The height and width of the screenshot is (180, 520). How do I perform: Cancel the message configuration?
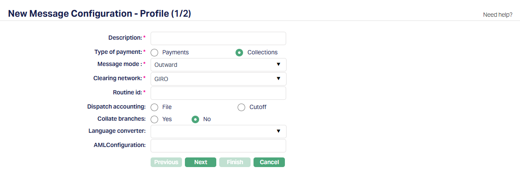269,162
